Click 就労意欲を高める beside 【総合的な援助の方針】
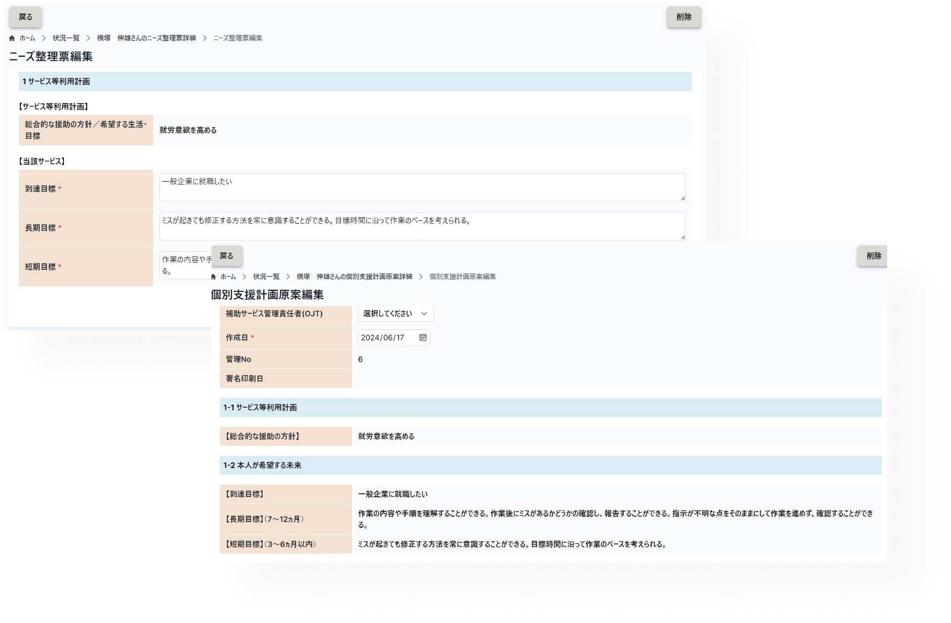Screen dimensions: 951x623 pos(386,436)
